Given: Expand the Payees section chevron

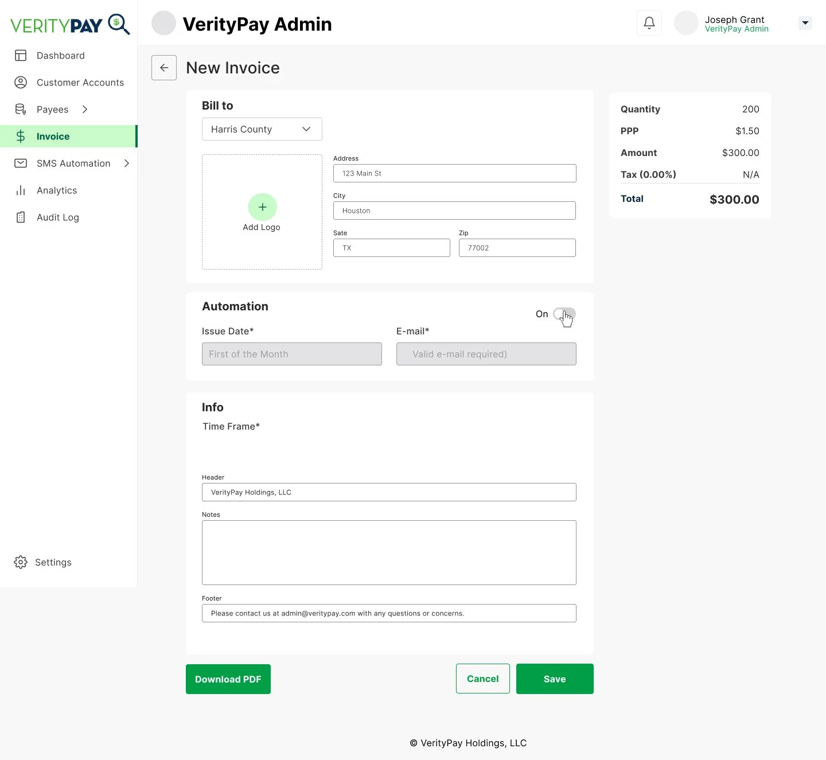Looking at the screenshot, I should coord(84,109).
